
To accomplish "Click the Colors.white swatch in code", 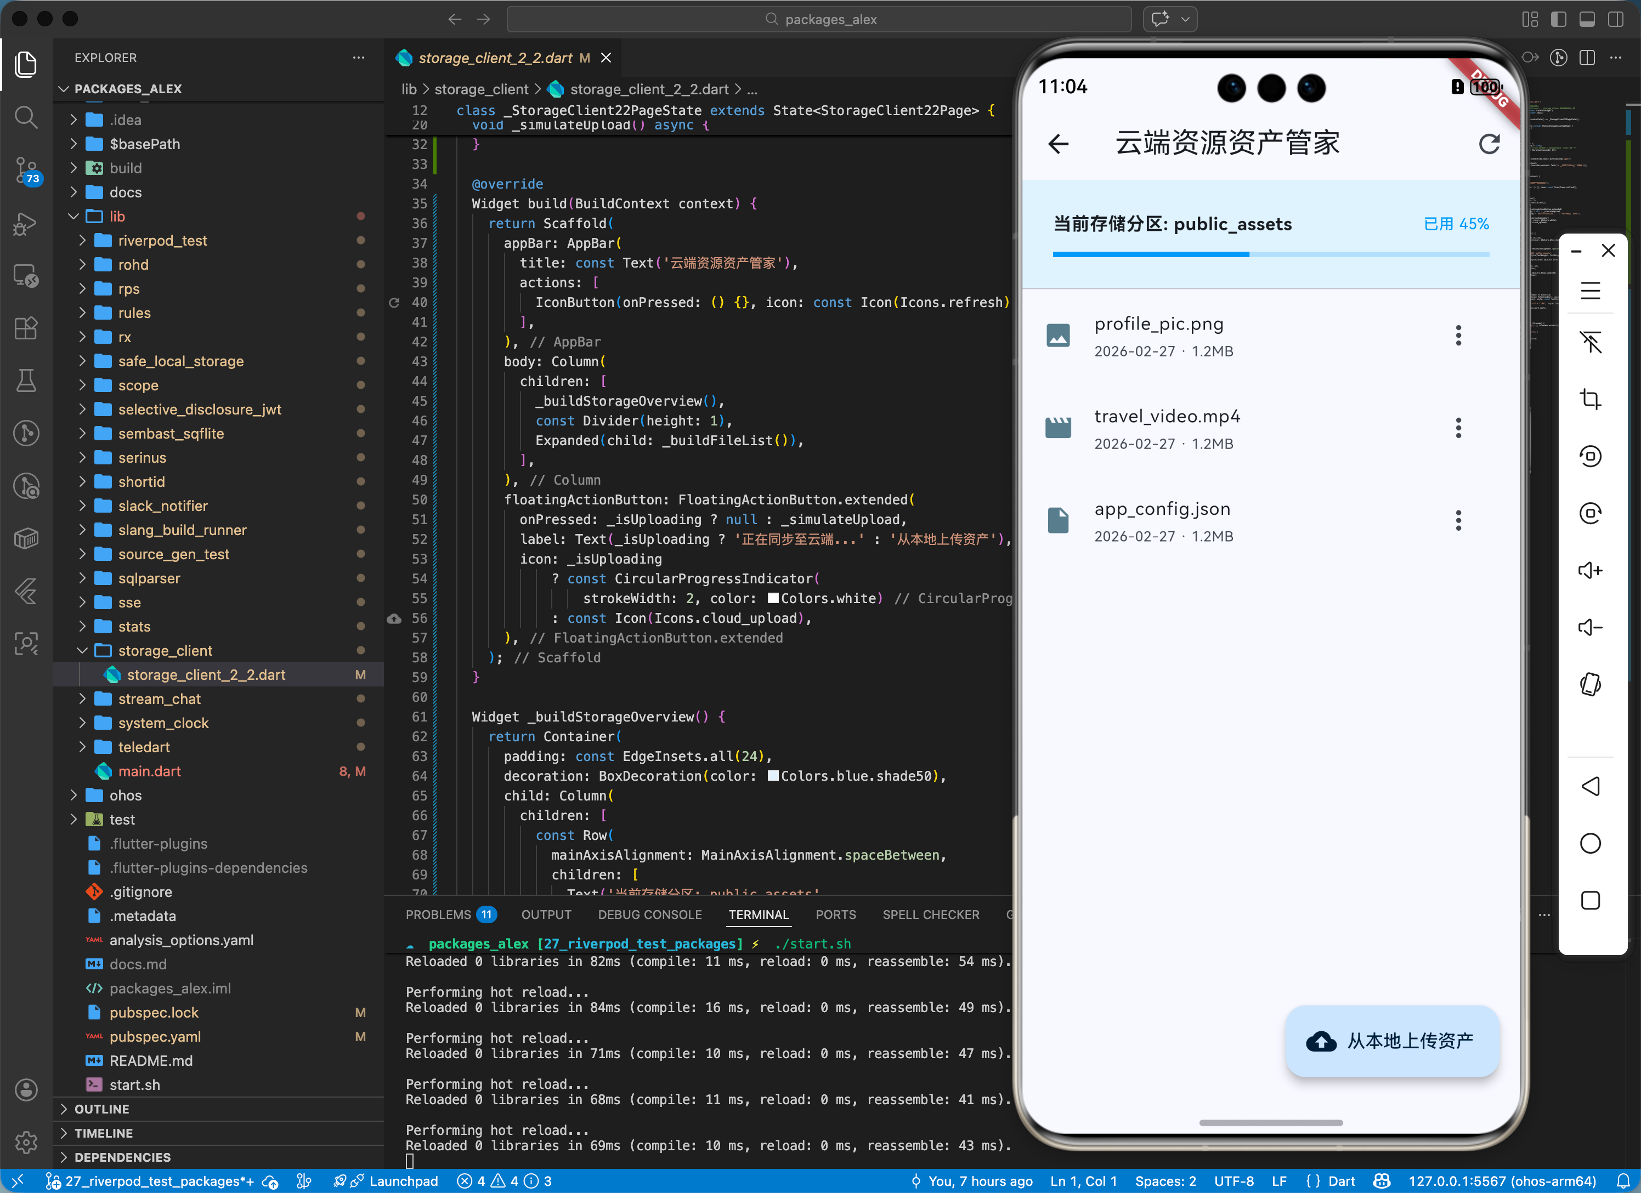I will [x=773, y=598].
